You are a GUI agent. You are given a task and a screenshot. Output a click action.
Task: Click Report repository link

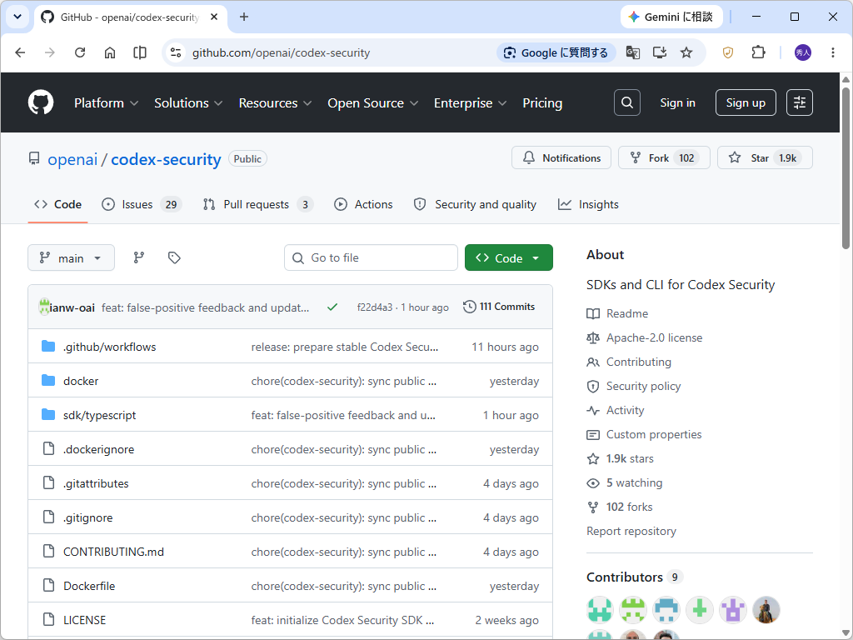631,531
